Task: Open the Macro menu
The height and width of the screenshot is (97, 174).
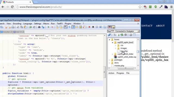Action: click(x=46, y=23)
